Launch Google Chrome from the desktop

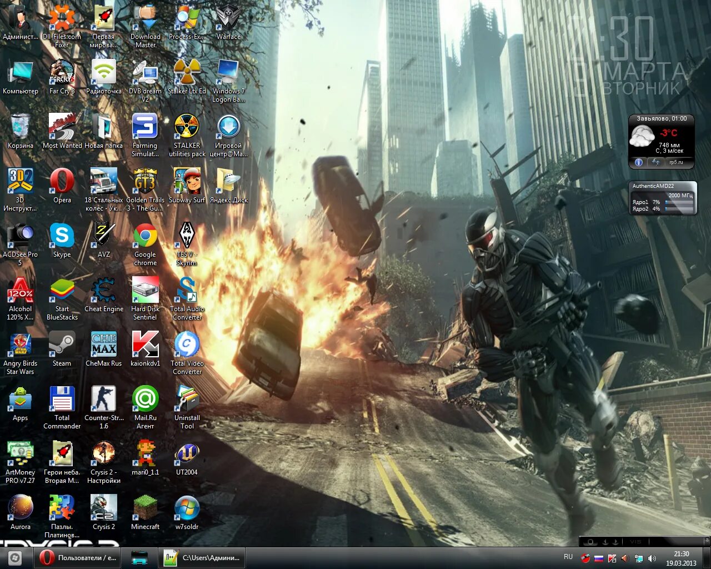click(145, 243)
